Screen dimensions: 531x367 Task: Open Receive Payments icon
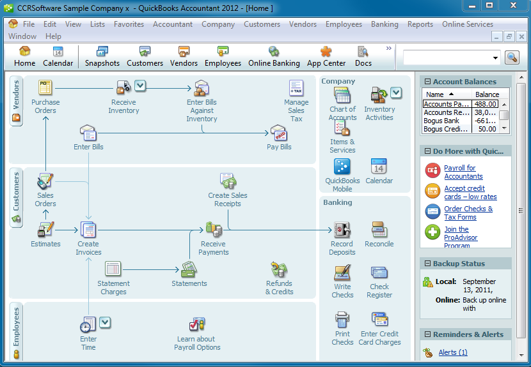pos(213,230)
